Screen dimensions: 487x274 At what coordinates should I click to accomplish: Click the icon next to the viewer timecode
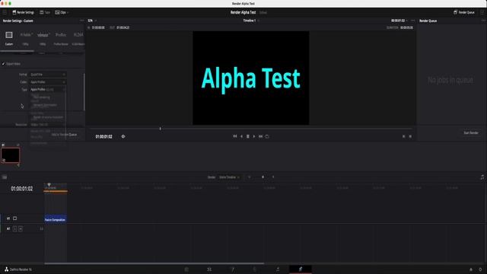pyautogui.click(x=123, y=136)
